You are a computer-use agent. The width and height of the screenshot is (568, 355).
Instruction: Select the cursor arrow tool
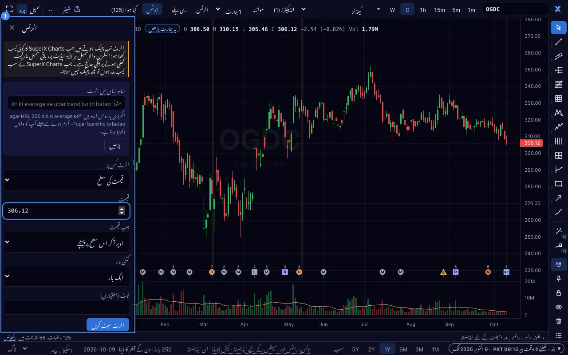[558, 28]
